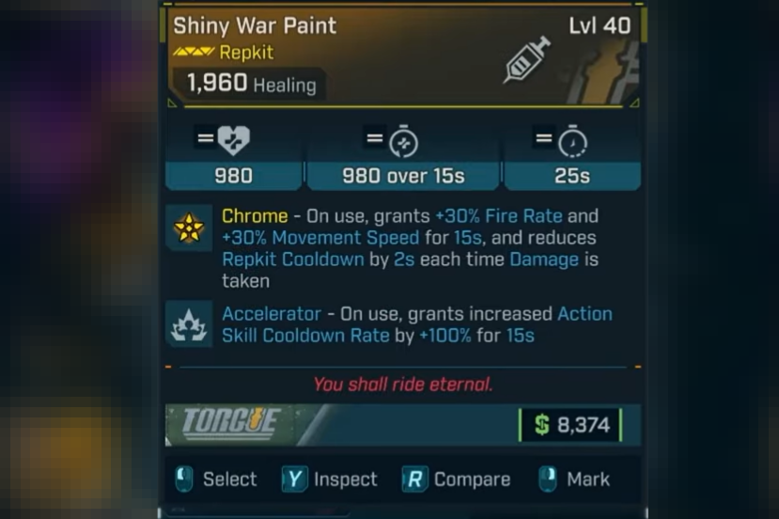The image size is (779, 519).
Task: Click the R key Compare prompt
Action: pyautogui.click(x=456, y=480)
